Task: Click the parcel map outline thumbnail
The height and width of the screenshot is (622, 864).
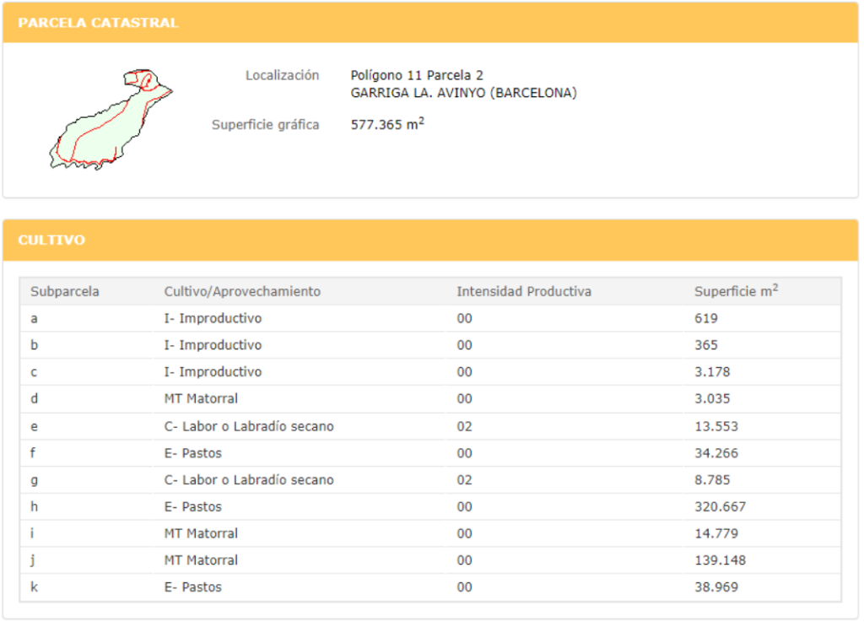Action: [x=110, y=119]
